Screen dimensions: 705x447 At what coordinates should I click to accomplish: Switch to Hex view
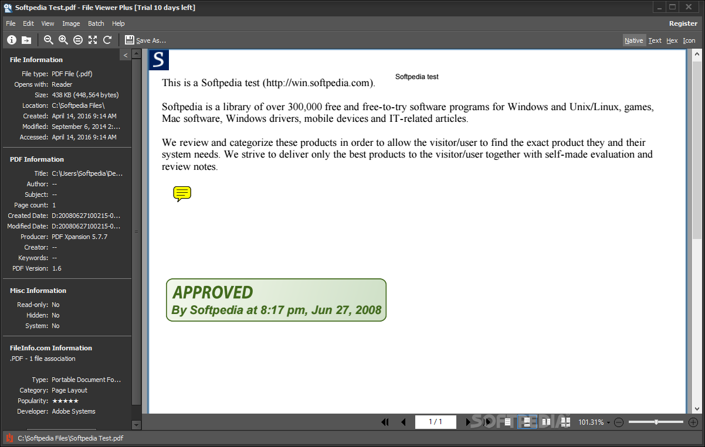coord(672,40)
